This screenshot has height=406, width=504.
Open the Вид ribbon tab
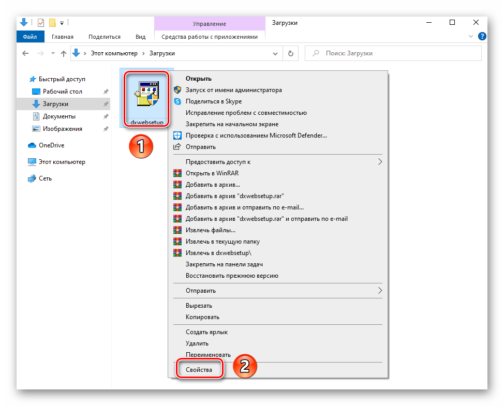[140, 37]
